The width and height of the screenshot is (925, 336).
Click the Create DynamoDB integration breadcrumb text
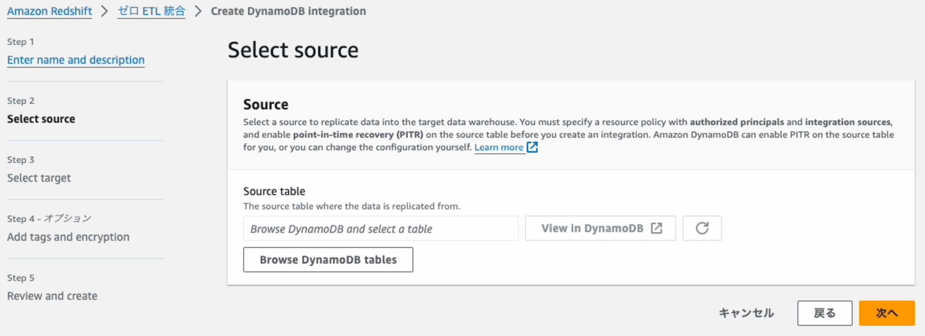click(x=288, y=11)
